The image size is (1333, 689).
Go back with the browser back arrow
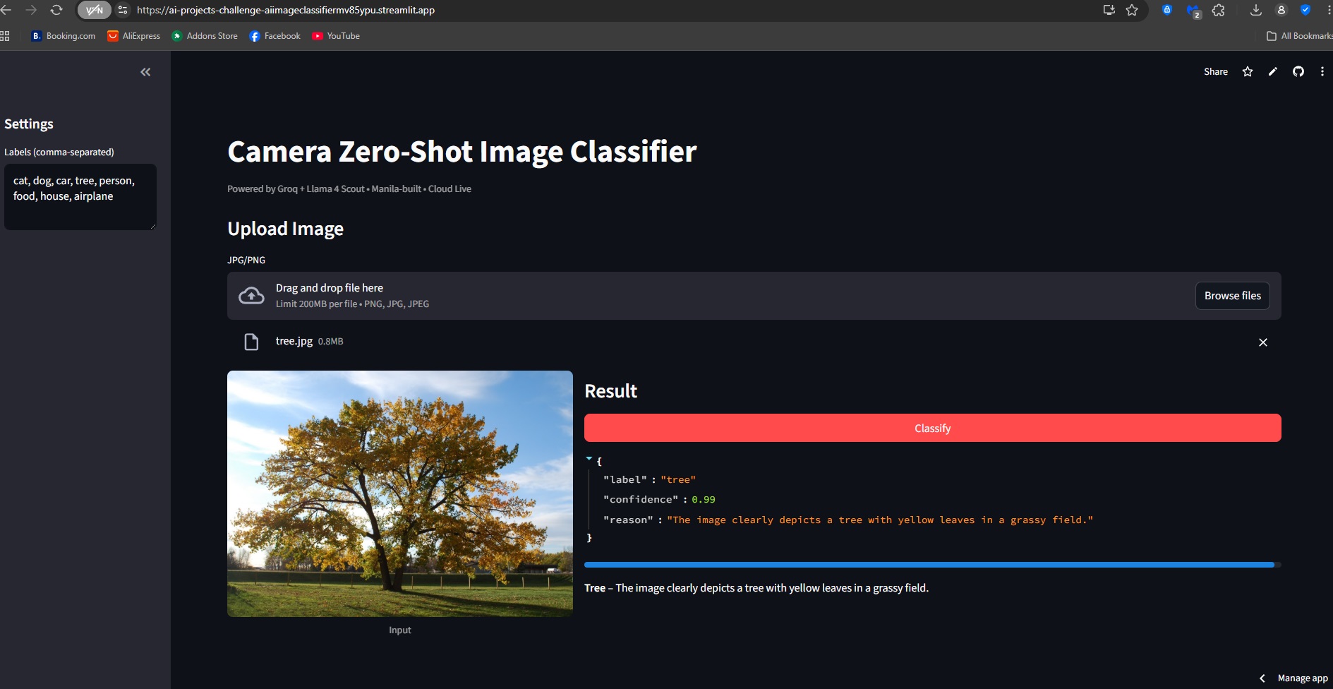point(6,10)
